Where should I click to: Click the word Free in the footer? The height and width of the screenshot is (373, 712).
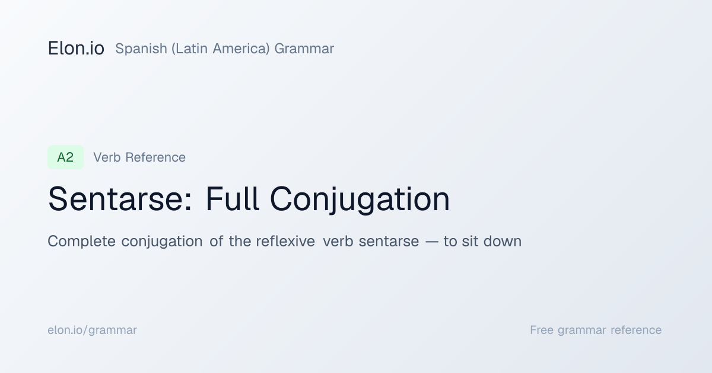542,330
